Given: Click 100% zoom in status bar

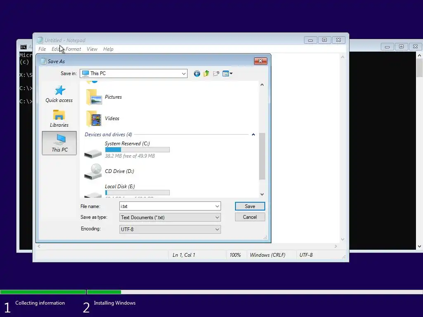Looking at the screenshot, I should click(x=235, y=255).
